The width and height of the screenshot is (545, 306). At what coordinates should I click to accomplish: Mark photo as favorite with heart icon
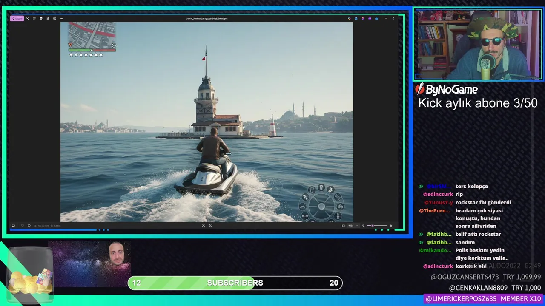click(x=23, y=226)
